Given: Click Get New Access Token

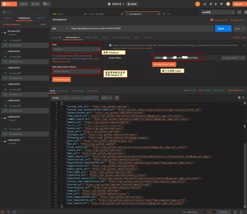Looking at the screenshot, I should 164,64.
